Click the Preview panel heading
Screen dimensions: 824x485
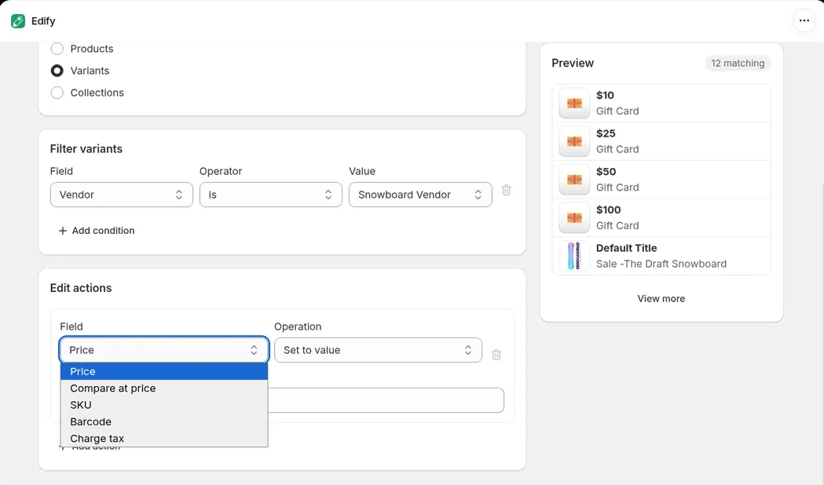573,63
